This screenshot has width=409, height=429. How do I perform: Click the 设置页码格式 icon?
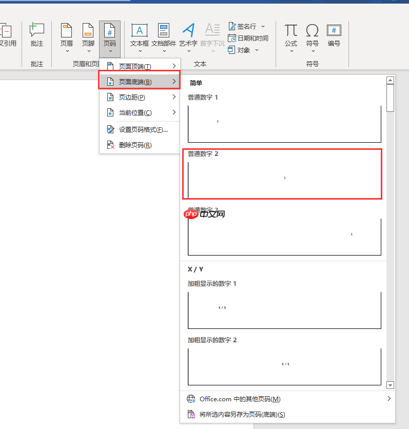(x=110, y=129)
